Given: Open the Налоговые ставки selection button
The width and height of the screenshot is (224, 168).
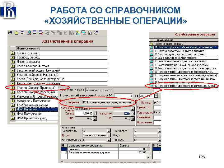Looking at the screenshot, I should (133, 109).
